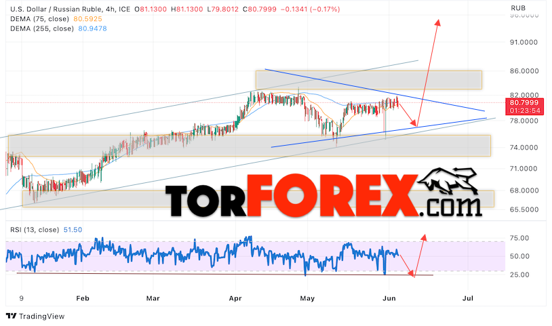552x326 pixels.
Task: Click the DEMA (255, close) indicator legend
Action: pos(42,28)
